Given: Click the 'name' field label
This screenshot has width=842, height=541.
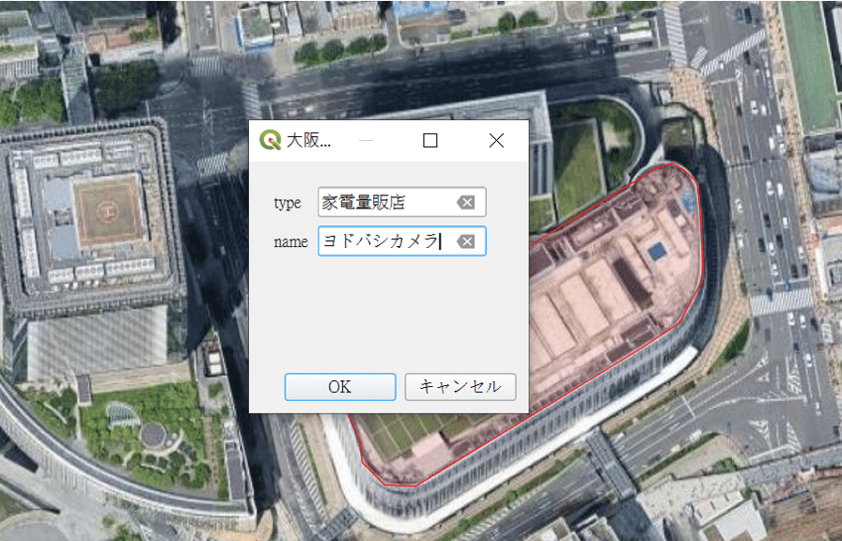Looking at the screenshot, I should click(290, 242).
